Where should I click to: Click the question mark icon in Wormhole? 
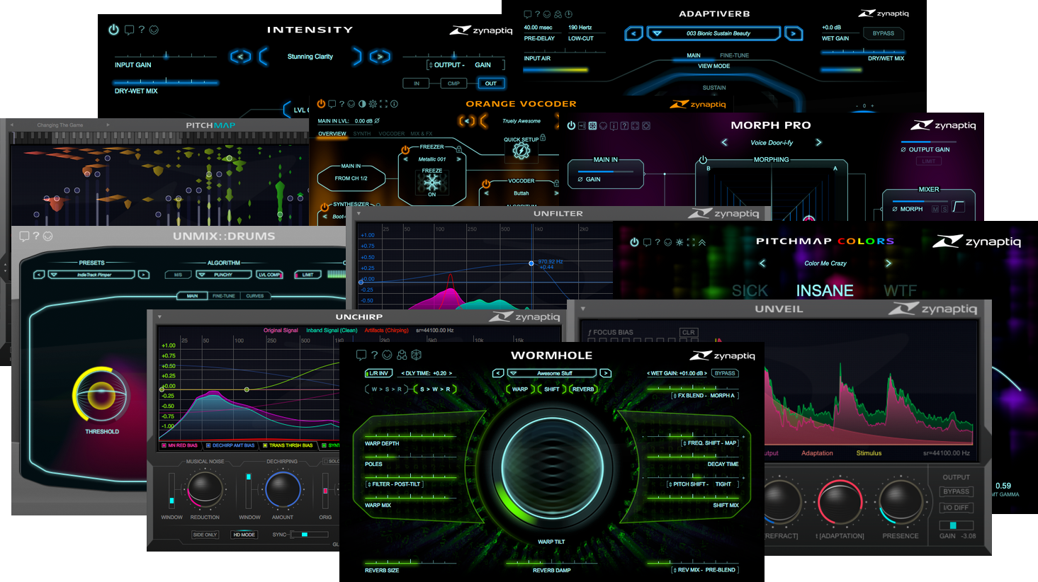point(374,355)
